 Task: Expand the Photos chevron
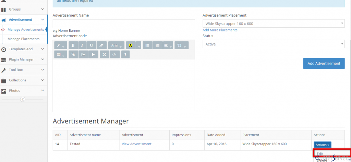(43, 90)
